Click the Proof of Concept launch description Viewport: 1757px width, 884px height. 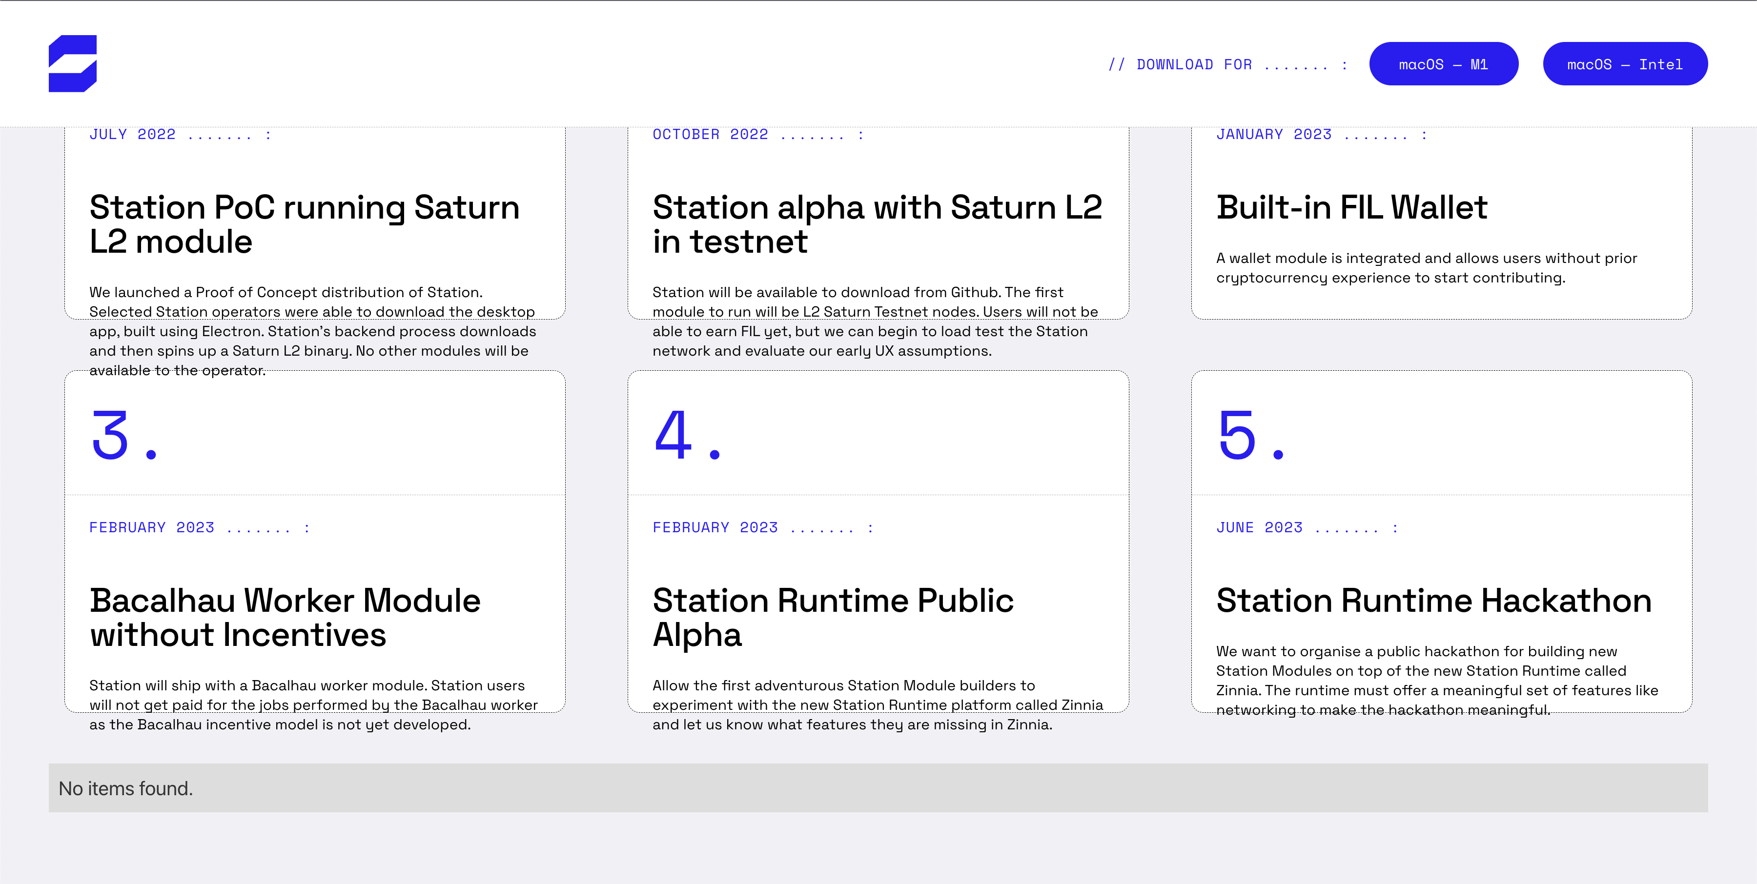(313, 331)
